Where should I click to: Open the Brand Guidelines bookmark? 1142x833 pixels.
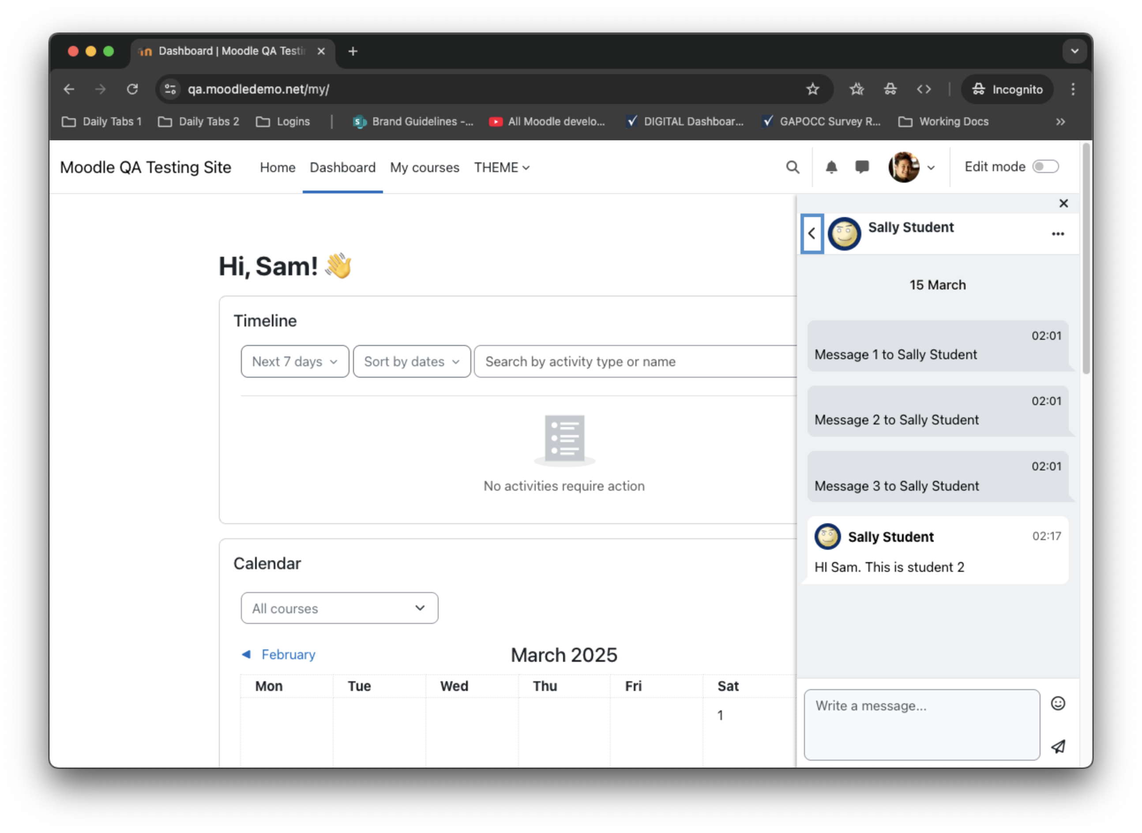point(413,121)
